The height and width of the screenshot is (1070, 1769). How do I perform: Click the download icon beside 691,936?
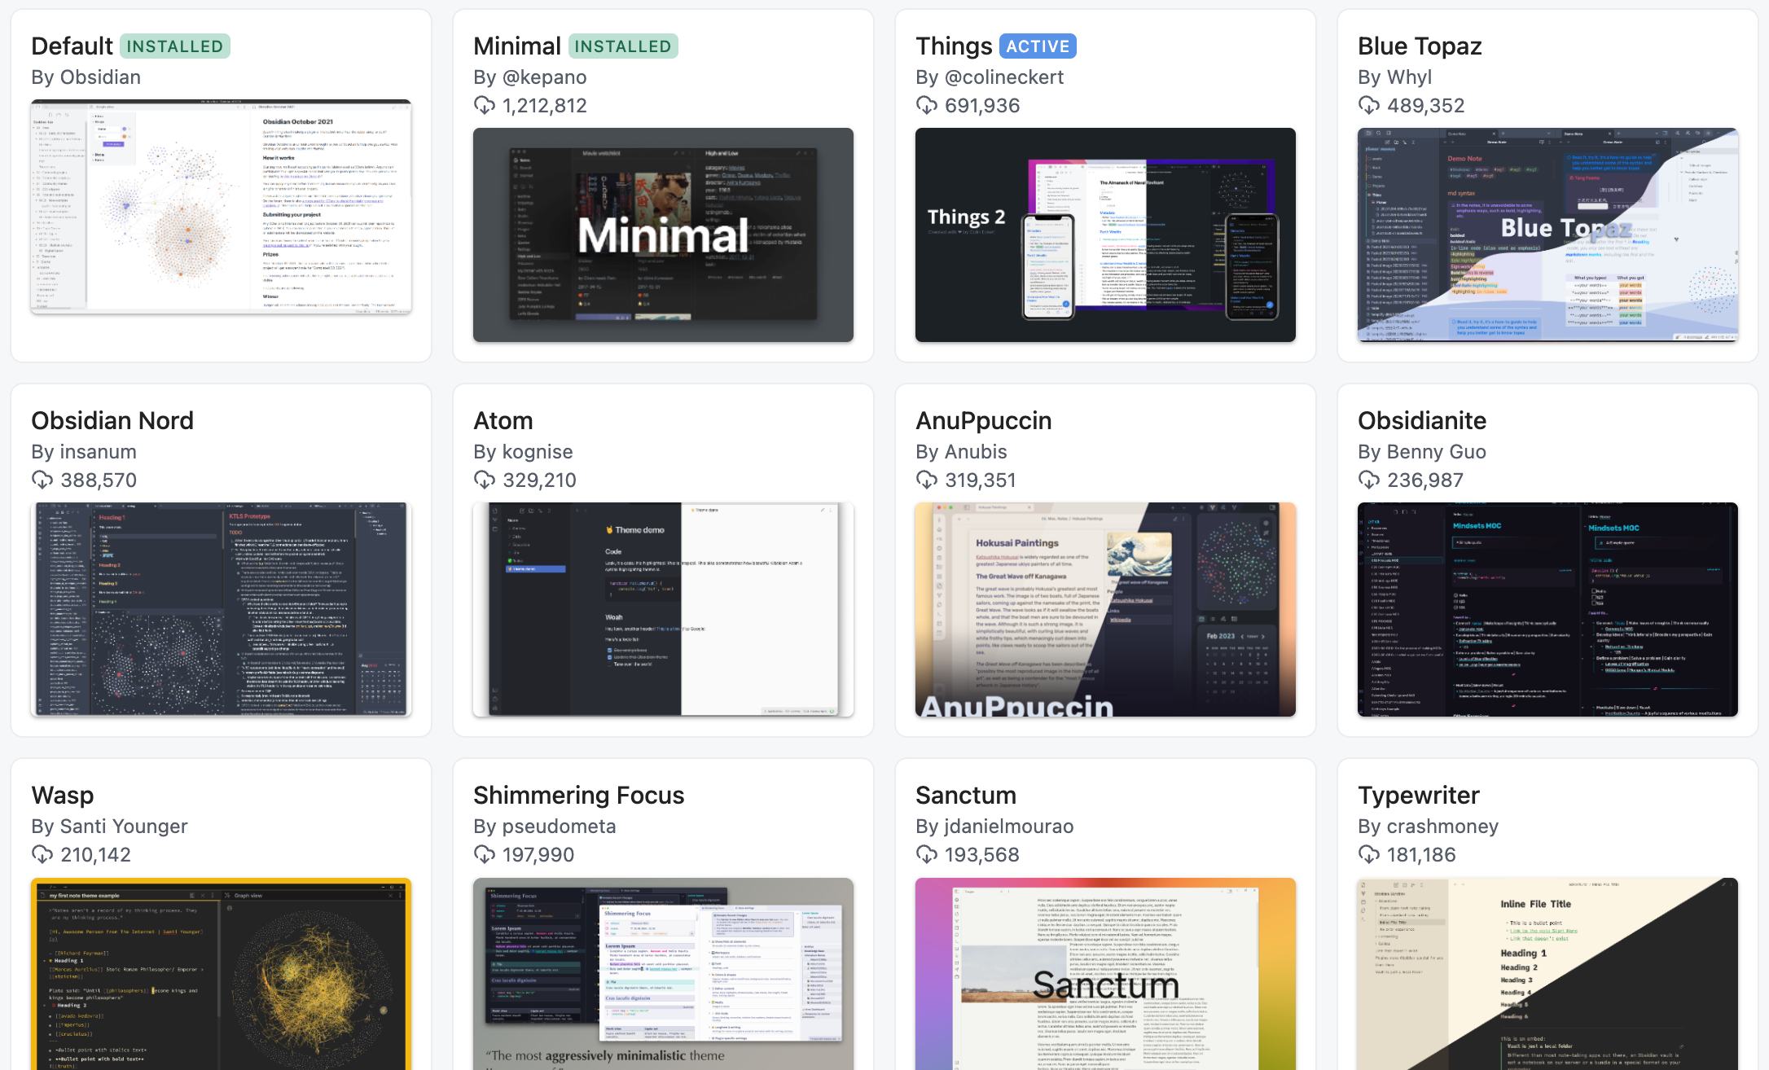(x=927, y=105)
